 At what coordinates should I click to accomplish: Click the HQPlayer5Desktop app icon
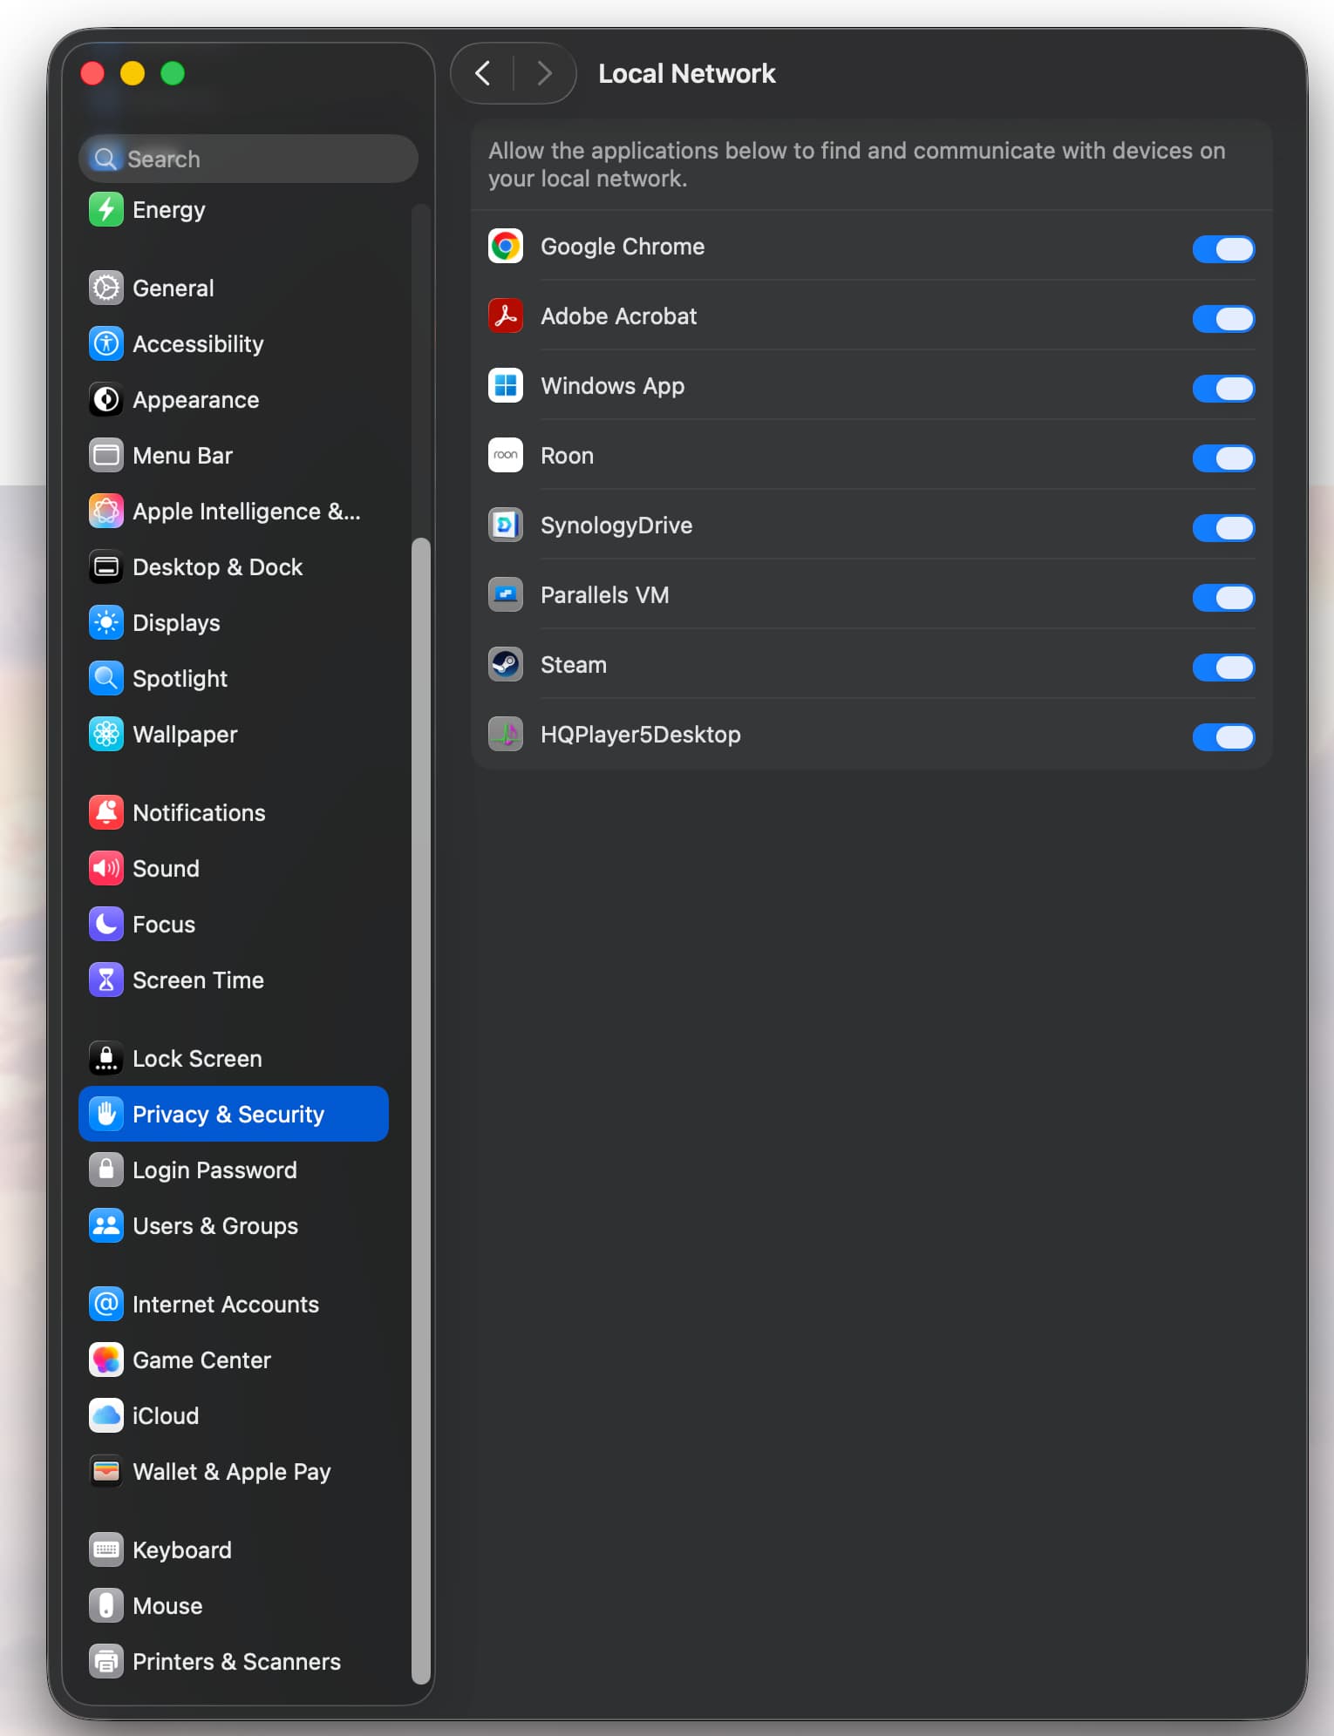(505, 735)
